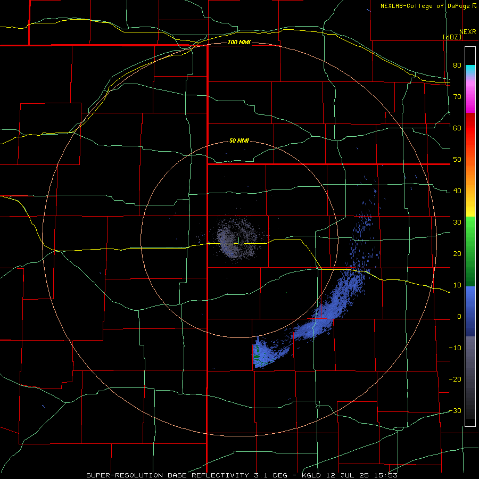Select the -20 value on dBZ scale
The height and width of the screenshot is (479, 479).
coord(455,379)
